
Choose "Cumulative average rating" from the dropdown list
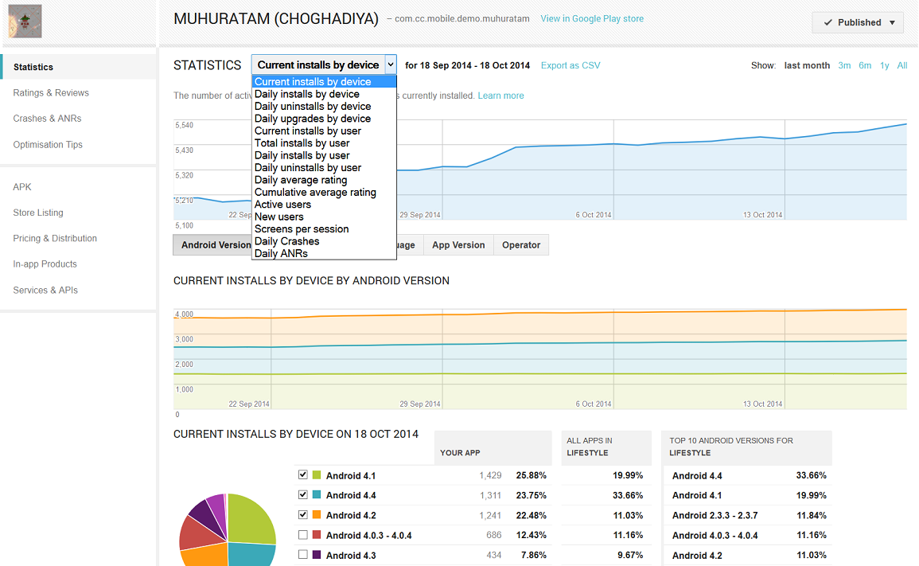[x=315, y=192]
